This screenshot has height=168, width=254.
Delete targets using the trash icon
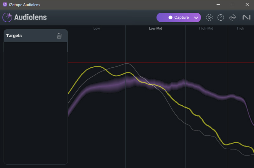point(59,36)
